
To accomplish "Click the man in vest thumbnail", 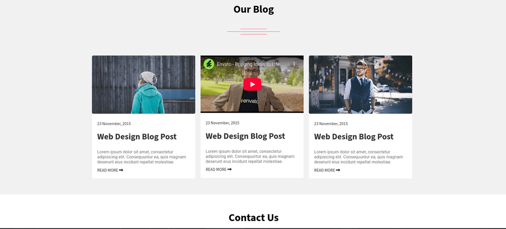I will 360,85.
